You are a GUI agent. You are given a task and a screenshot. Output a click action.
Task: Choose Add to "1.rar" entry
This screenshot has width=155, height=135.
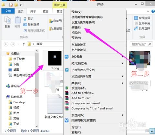pyautogui.click(x=81, y=98)
